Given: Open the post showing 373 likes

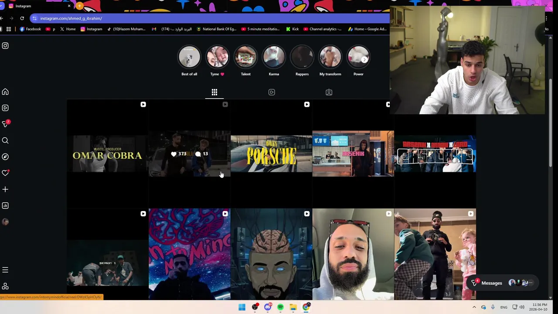Looking at the screenshot, I should 189,154.
